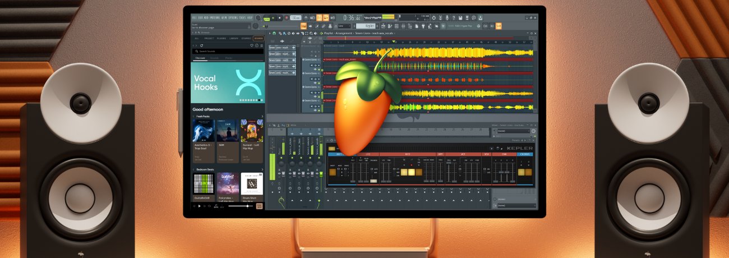
Task: Select the highlighted SOUNDS browser tab
Action: (259, 38)
